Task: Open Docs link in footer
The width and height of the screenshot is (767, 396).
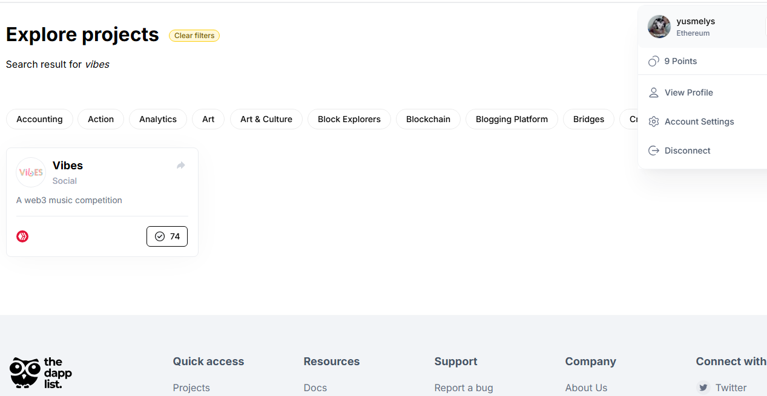Action: (x=315, y=388)
